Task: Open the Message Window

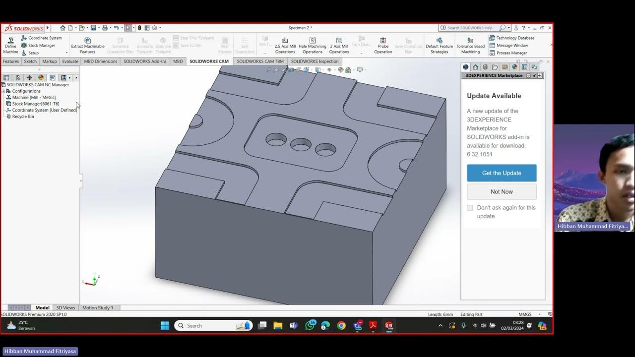Action: pyautogui.click(x=508, y=46)
